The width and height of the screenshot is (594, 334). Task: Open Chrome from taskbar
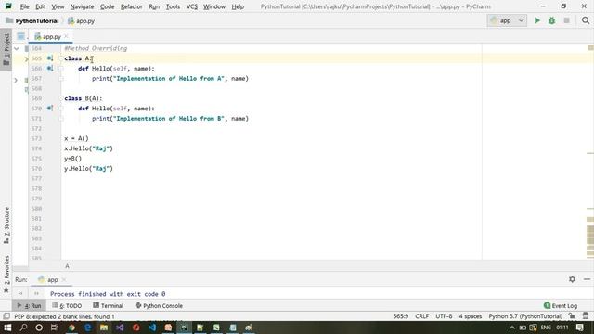tap(71, 328)
